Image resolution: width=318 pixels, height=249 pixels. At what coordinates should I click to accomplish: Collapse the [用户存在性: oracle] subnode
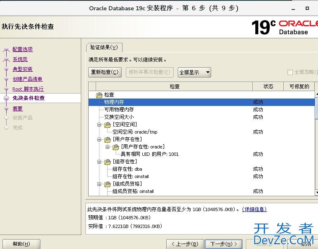(108, 147)
